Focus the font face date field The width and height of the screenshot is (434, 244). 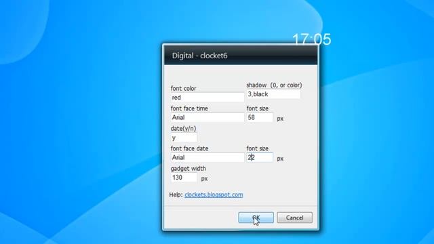[x=208, y=157]
